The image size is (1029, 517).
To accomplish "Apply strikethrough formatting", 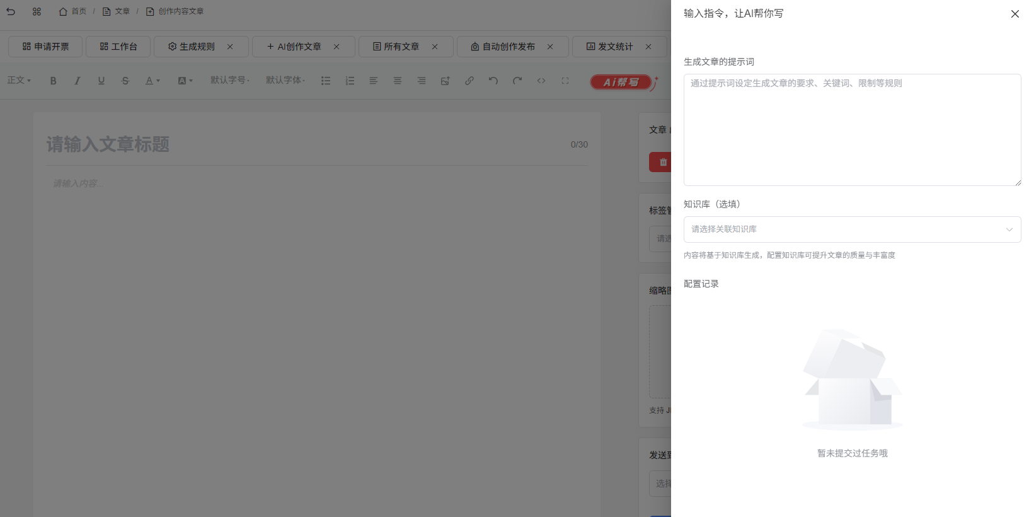I will pos(125,81).
